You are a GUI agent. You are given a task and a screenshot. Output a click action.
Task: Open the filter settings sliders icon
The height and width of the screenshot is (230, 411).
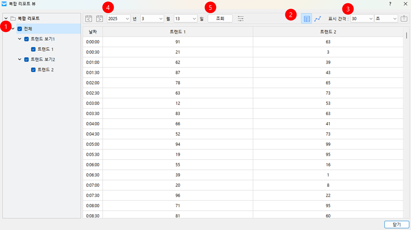(x=241, y=19)
